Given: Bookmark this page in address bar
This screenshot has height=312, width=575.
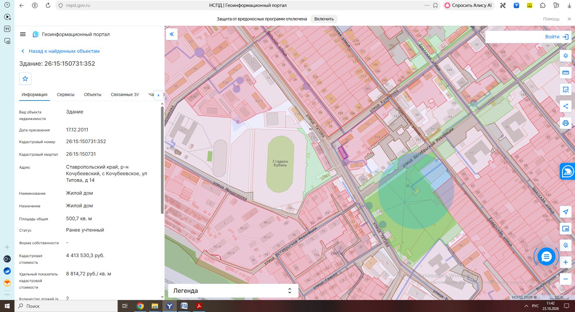Looking at the screenshot, I should [435, 5].
